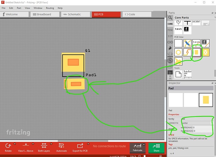Click the Both Layers button
Viewport: 216px width, 157px height.
pyautogui.click(x=44, y=148)
